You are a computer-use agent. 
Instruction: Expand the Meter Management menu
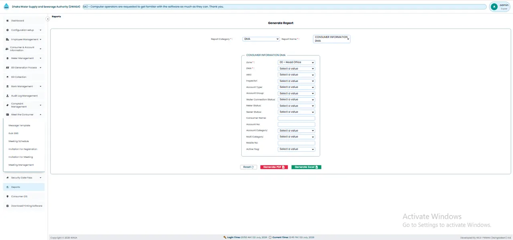pyautogui.click(x=24, y=58)
